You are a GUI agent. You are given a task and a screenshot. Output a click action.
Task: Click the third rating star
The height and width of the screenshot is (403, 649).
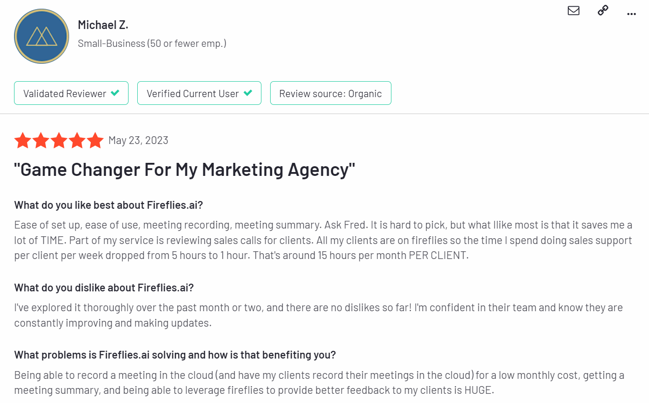[x=59, y=141]
